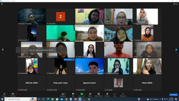Go to previous gallery page arrow
Image resolution: width=179 pixels, height=101 pixels.
[3, 50]
